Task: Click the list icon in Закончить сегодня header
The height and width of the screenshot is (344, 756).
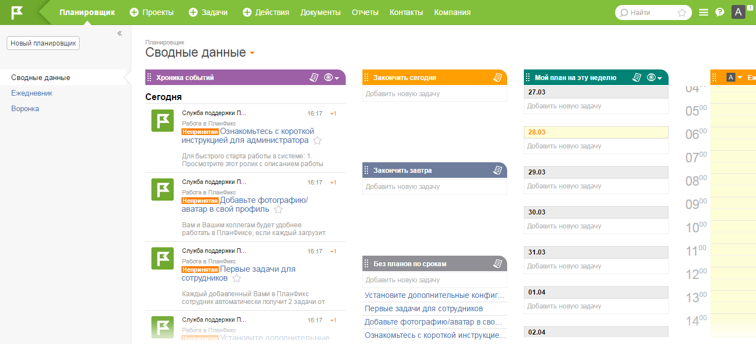Action: pyautogui.click(x=498, y=78)
